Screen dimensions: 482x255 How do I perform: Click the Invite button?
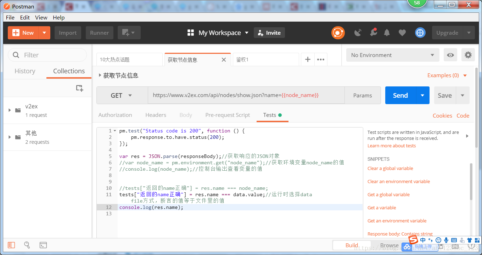(x=269, y=33)
